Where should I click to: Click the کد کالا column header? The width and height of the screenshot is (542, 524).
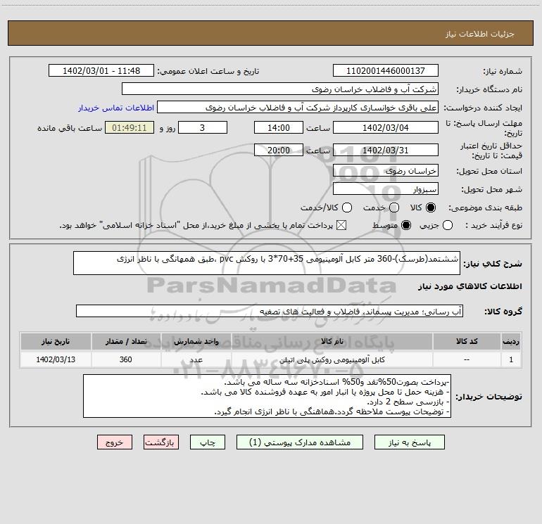click(467, 341)
